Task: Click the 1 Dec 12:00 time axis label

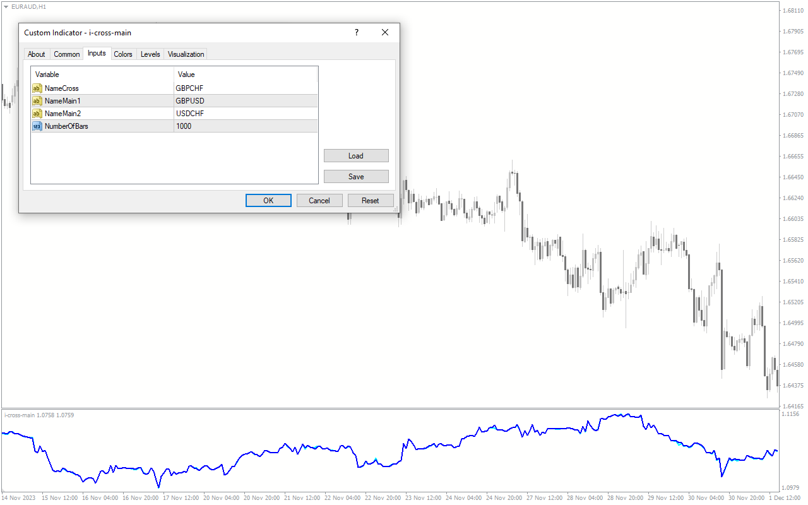Action: [x=785, y=497]
